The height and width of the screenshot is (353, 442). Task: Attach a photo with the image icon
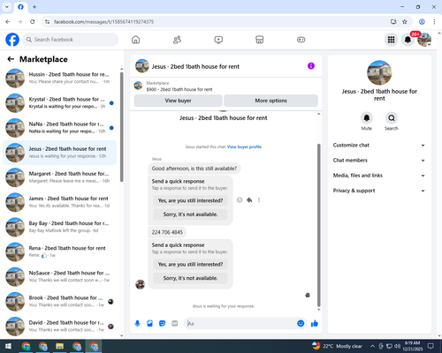149,324
